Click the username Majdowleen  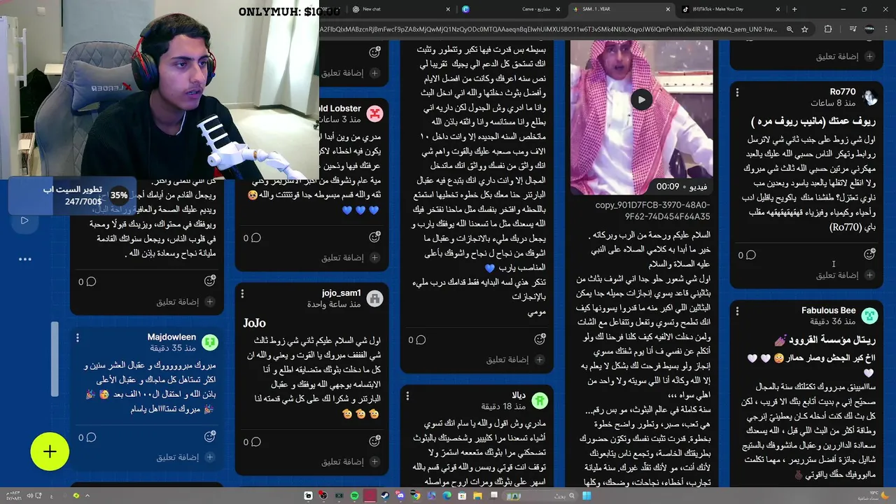(x=171, y=337)
